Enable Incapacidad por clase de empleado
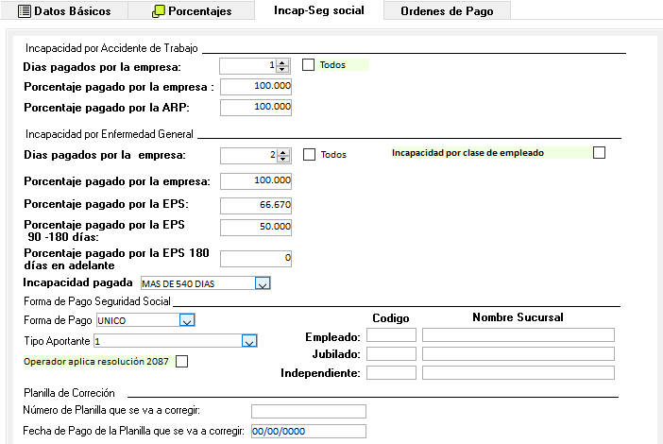 (598, 153)
